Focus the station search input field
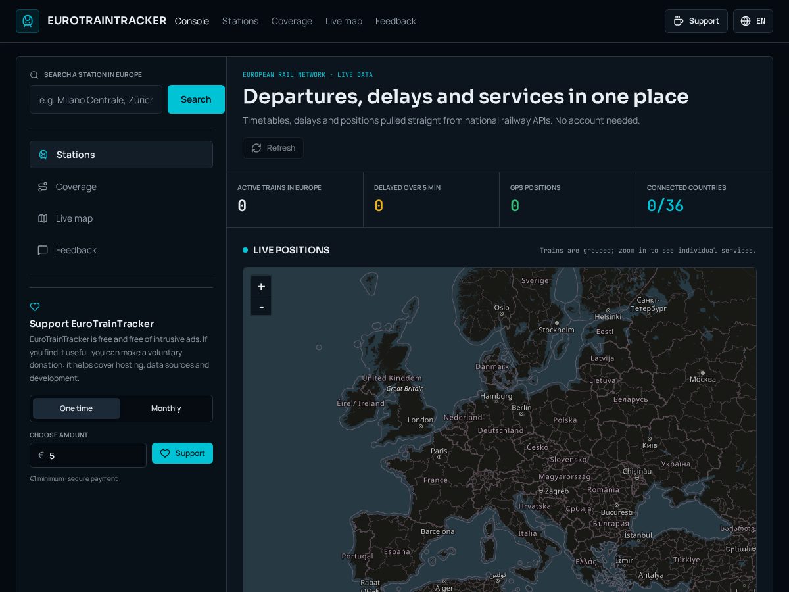 [x=96, y=99]
